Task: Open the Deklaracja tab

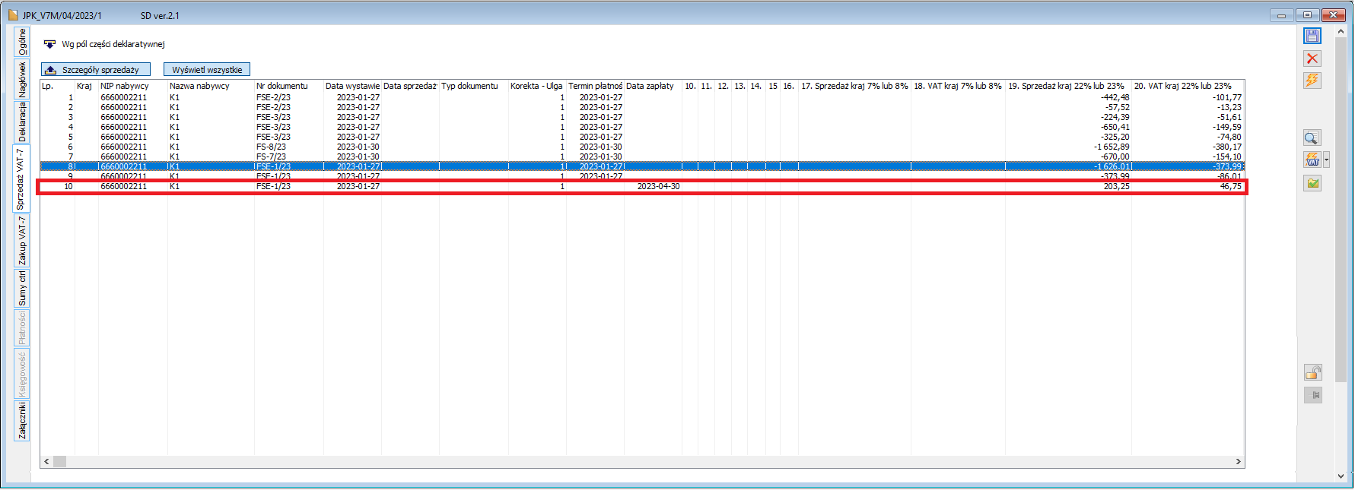Action: pyautogui.click(x=22, y=122)
